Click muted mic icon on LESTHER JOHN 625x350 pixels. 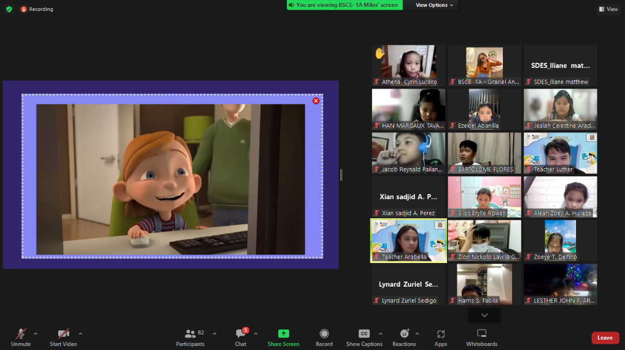(x=529, y=301)
